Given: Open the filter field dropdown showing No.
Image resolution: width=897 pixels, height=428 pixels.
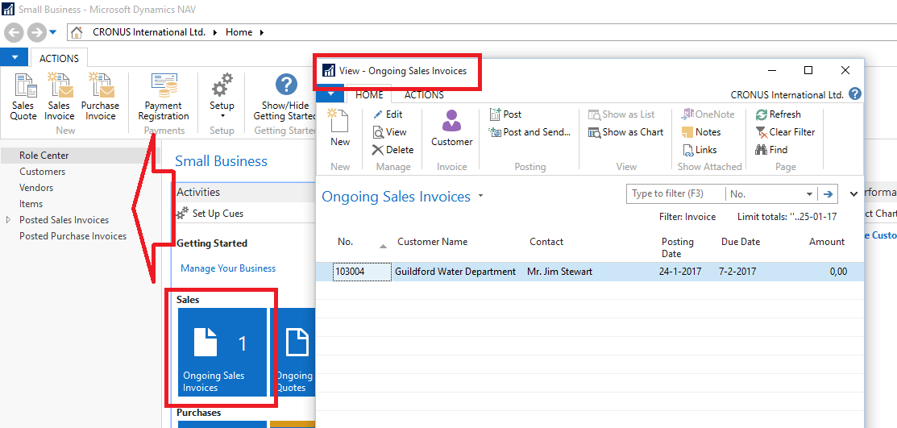Looking at the screenshot, I should (809, 194).
